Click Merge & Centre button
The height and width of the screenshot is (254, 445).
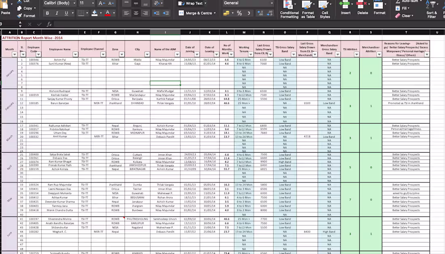coord(197,13)
